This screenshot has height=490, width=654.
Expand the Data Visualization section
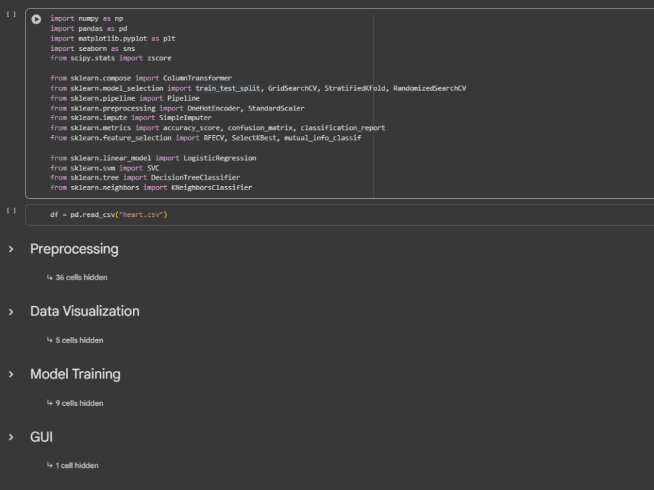pos(11,312)
